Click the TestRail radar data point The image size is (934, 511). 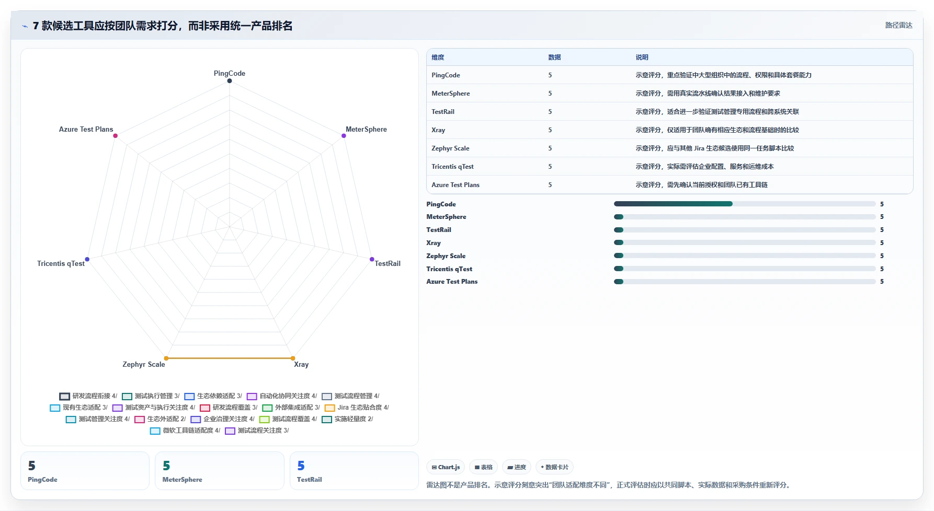point(372,259)
